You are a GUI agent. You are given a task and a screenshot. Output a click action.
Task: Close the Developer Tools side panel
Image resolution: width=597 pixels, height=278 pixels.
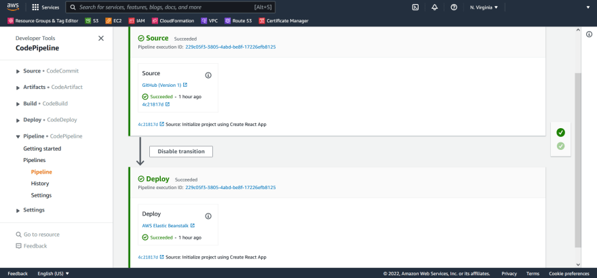tap(101, 38)
